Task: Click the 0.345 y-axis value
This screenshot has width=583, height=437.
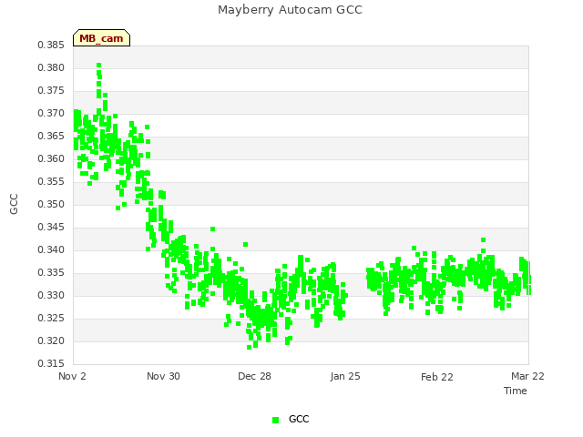Action: [51, 227]
